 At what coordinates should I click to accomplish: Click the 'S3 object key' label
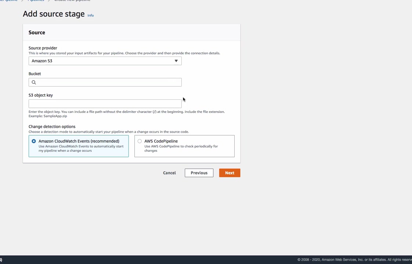41,95
